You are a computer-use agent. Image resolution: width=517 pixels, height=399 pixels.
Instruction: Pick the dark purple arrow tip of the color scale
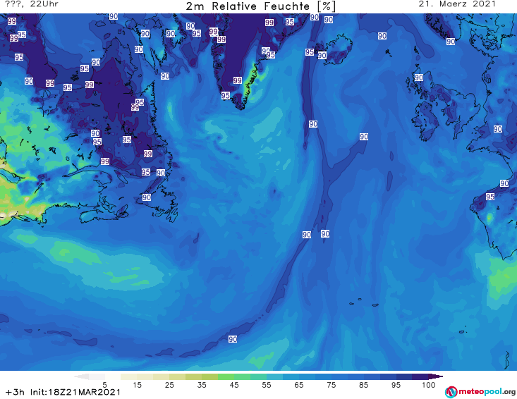point(437,376)
